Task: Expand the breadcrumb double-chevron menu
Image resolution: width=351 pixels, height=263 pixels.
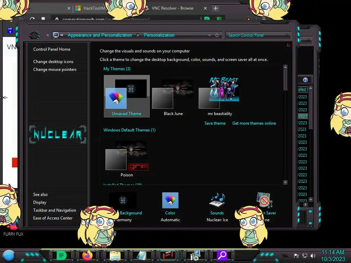Action: click(x=62, y=35)
